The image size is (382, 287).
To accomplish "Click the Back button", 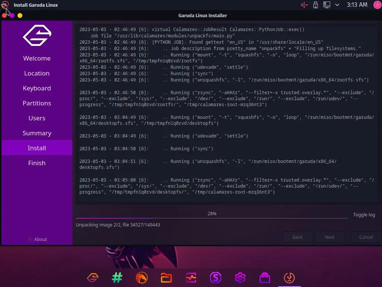I will coord(297,237).
